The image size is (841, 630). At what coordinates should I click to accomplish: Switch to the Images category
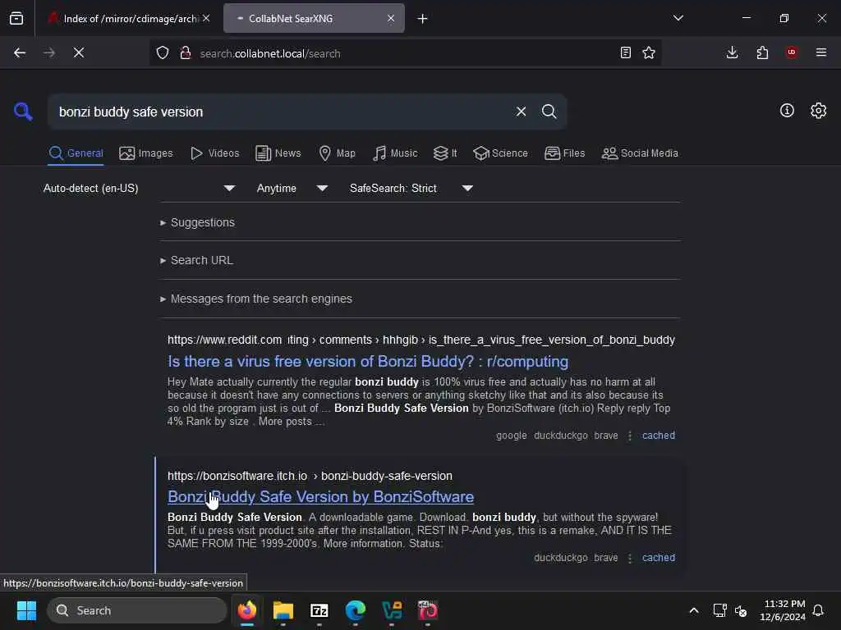pyautogui.click(x=146, y=153)
